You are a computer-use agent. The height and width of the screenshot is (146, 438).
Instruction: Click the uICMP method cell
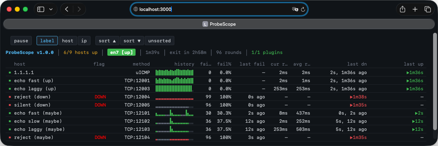coord(143,72)
